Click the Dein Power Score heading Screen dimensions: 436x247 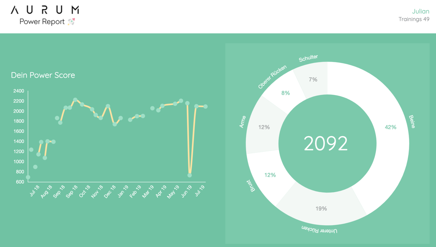tap(43, 75)
